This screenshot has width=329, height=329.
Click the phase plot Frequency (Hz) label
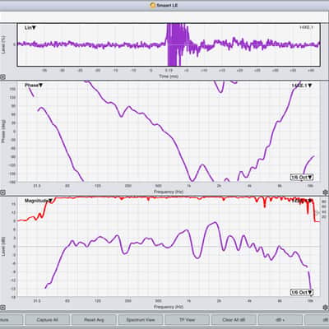point(169,192)
